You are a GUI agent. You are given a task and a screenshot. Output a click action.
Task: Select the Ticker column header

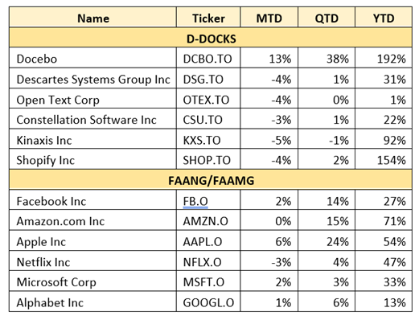[208, 18]
